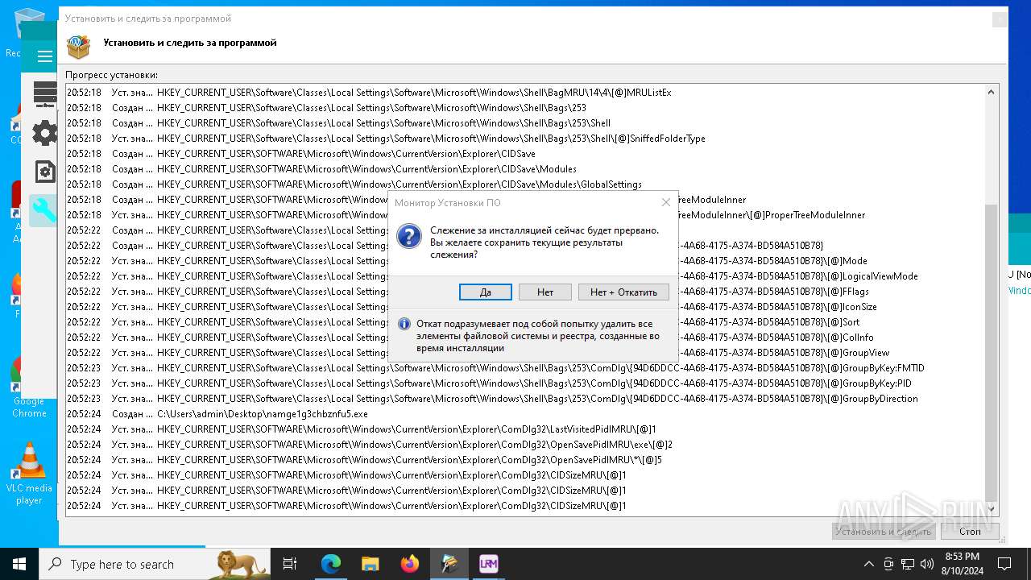The height and width of the screenshot is (580, 1031).
Task: Select the OpenSavePidlMRU\* [@]5 log row
Action: (x=524, y=460)
